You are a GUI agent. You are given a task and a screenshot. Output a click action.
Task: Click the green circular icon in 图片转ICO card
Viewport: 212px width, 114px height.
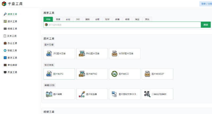pos(114,74)
